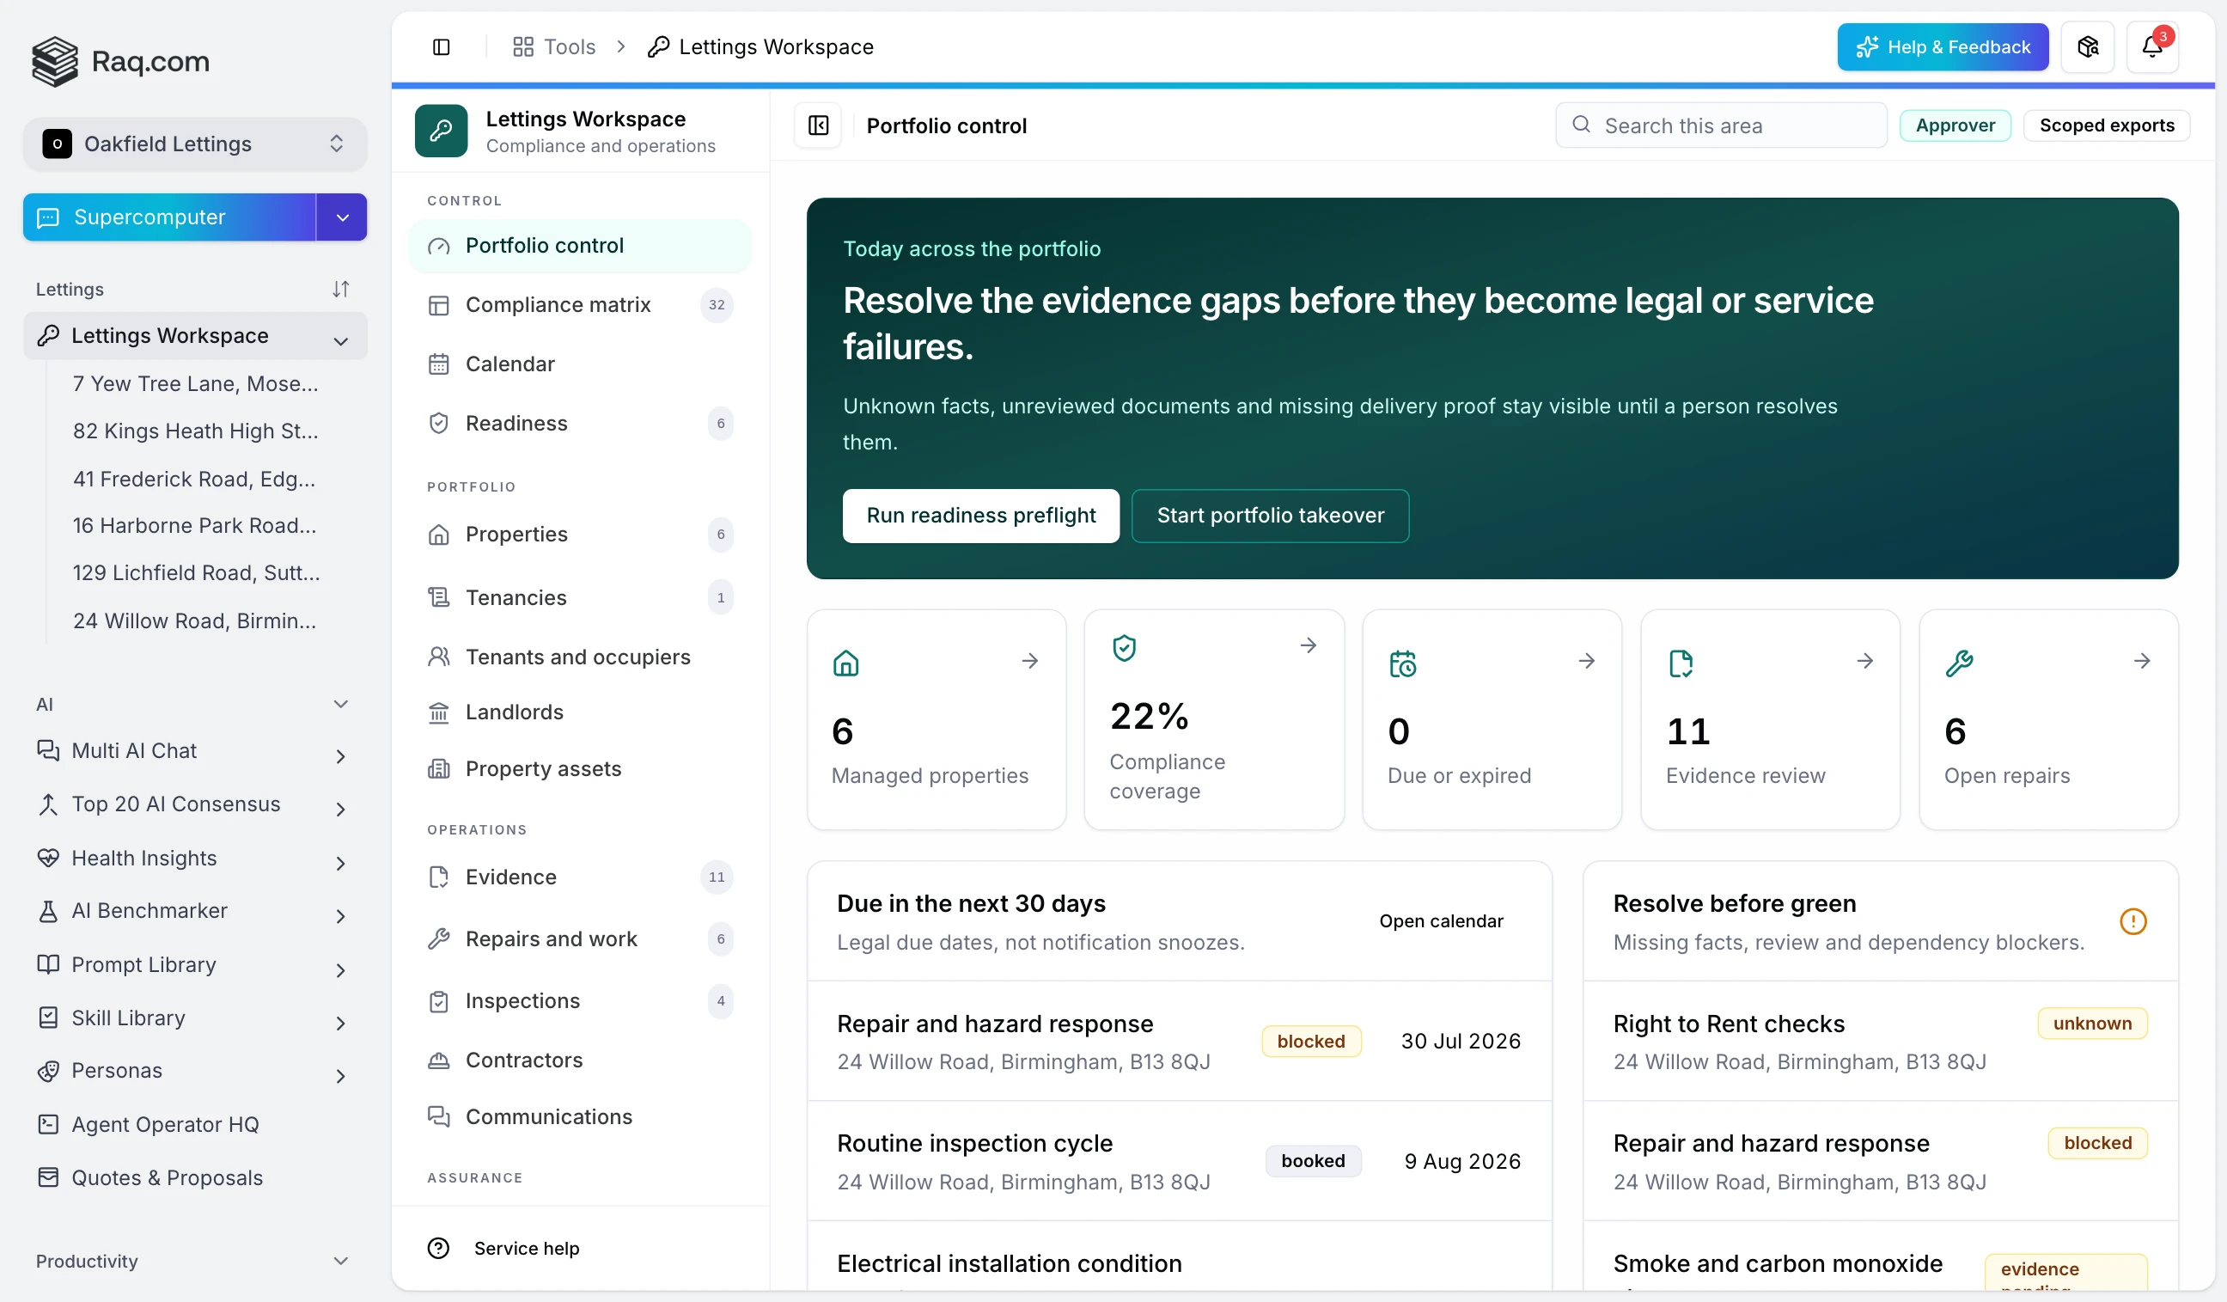Expand Top 20 AI Consensus submenu
2227x1302 pixels.
340,810
